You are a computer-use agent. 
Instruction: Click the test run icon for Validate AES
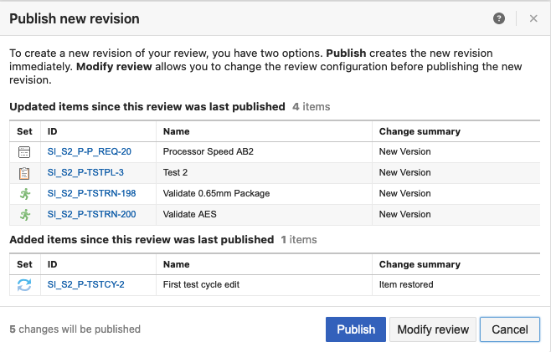point(24,214)
